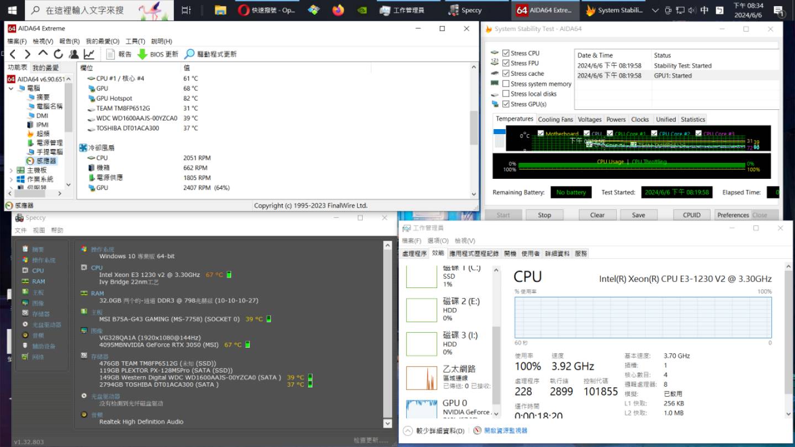This screenshot has width=795, height=447.
Task: Toggle CPU Core #2 graph checkbox
Action: click(654, 134)
